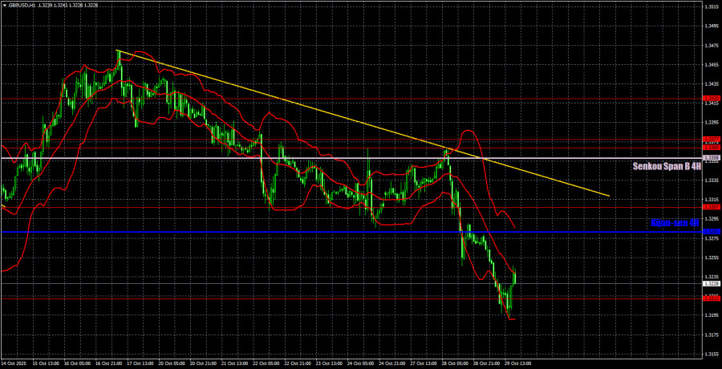722x369 pixels.
Task: Click the 1.3307 red price level tag
Action: coord(711,208)
